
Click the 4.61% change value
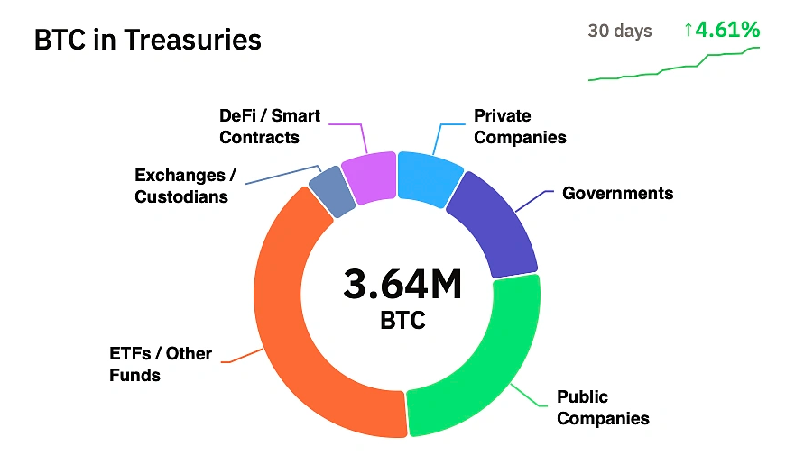(727, 30)
